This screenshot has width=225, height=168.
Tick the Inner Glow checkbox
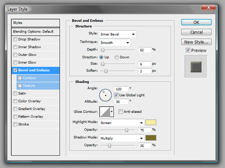[x=15, y=62]
